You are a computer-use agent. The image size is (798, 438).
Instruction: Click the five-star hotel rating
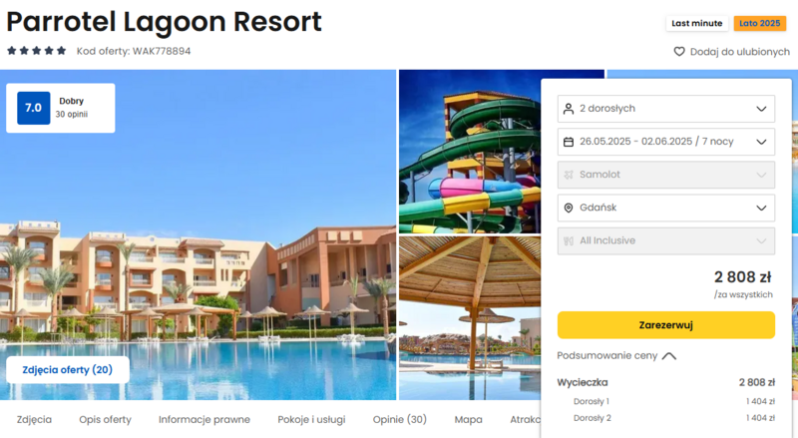tap(37, 51)
